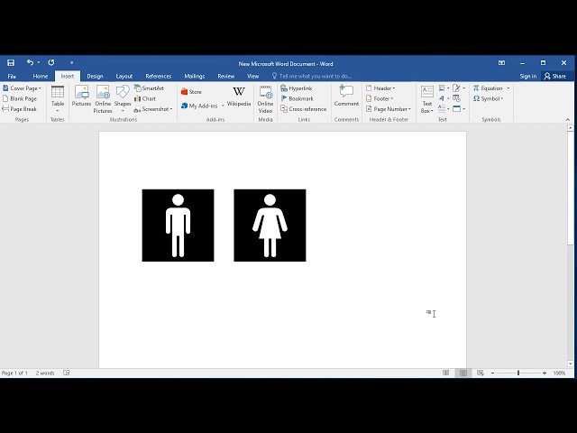Image resolution: width=577 pixels, height=433 pixels.
Task: Open the References tab
Action: click(159, 76)
